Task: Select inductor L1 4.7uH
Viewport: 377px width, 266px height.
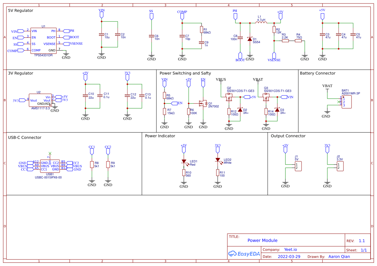Action: 261,23
